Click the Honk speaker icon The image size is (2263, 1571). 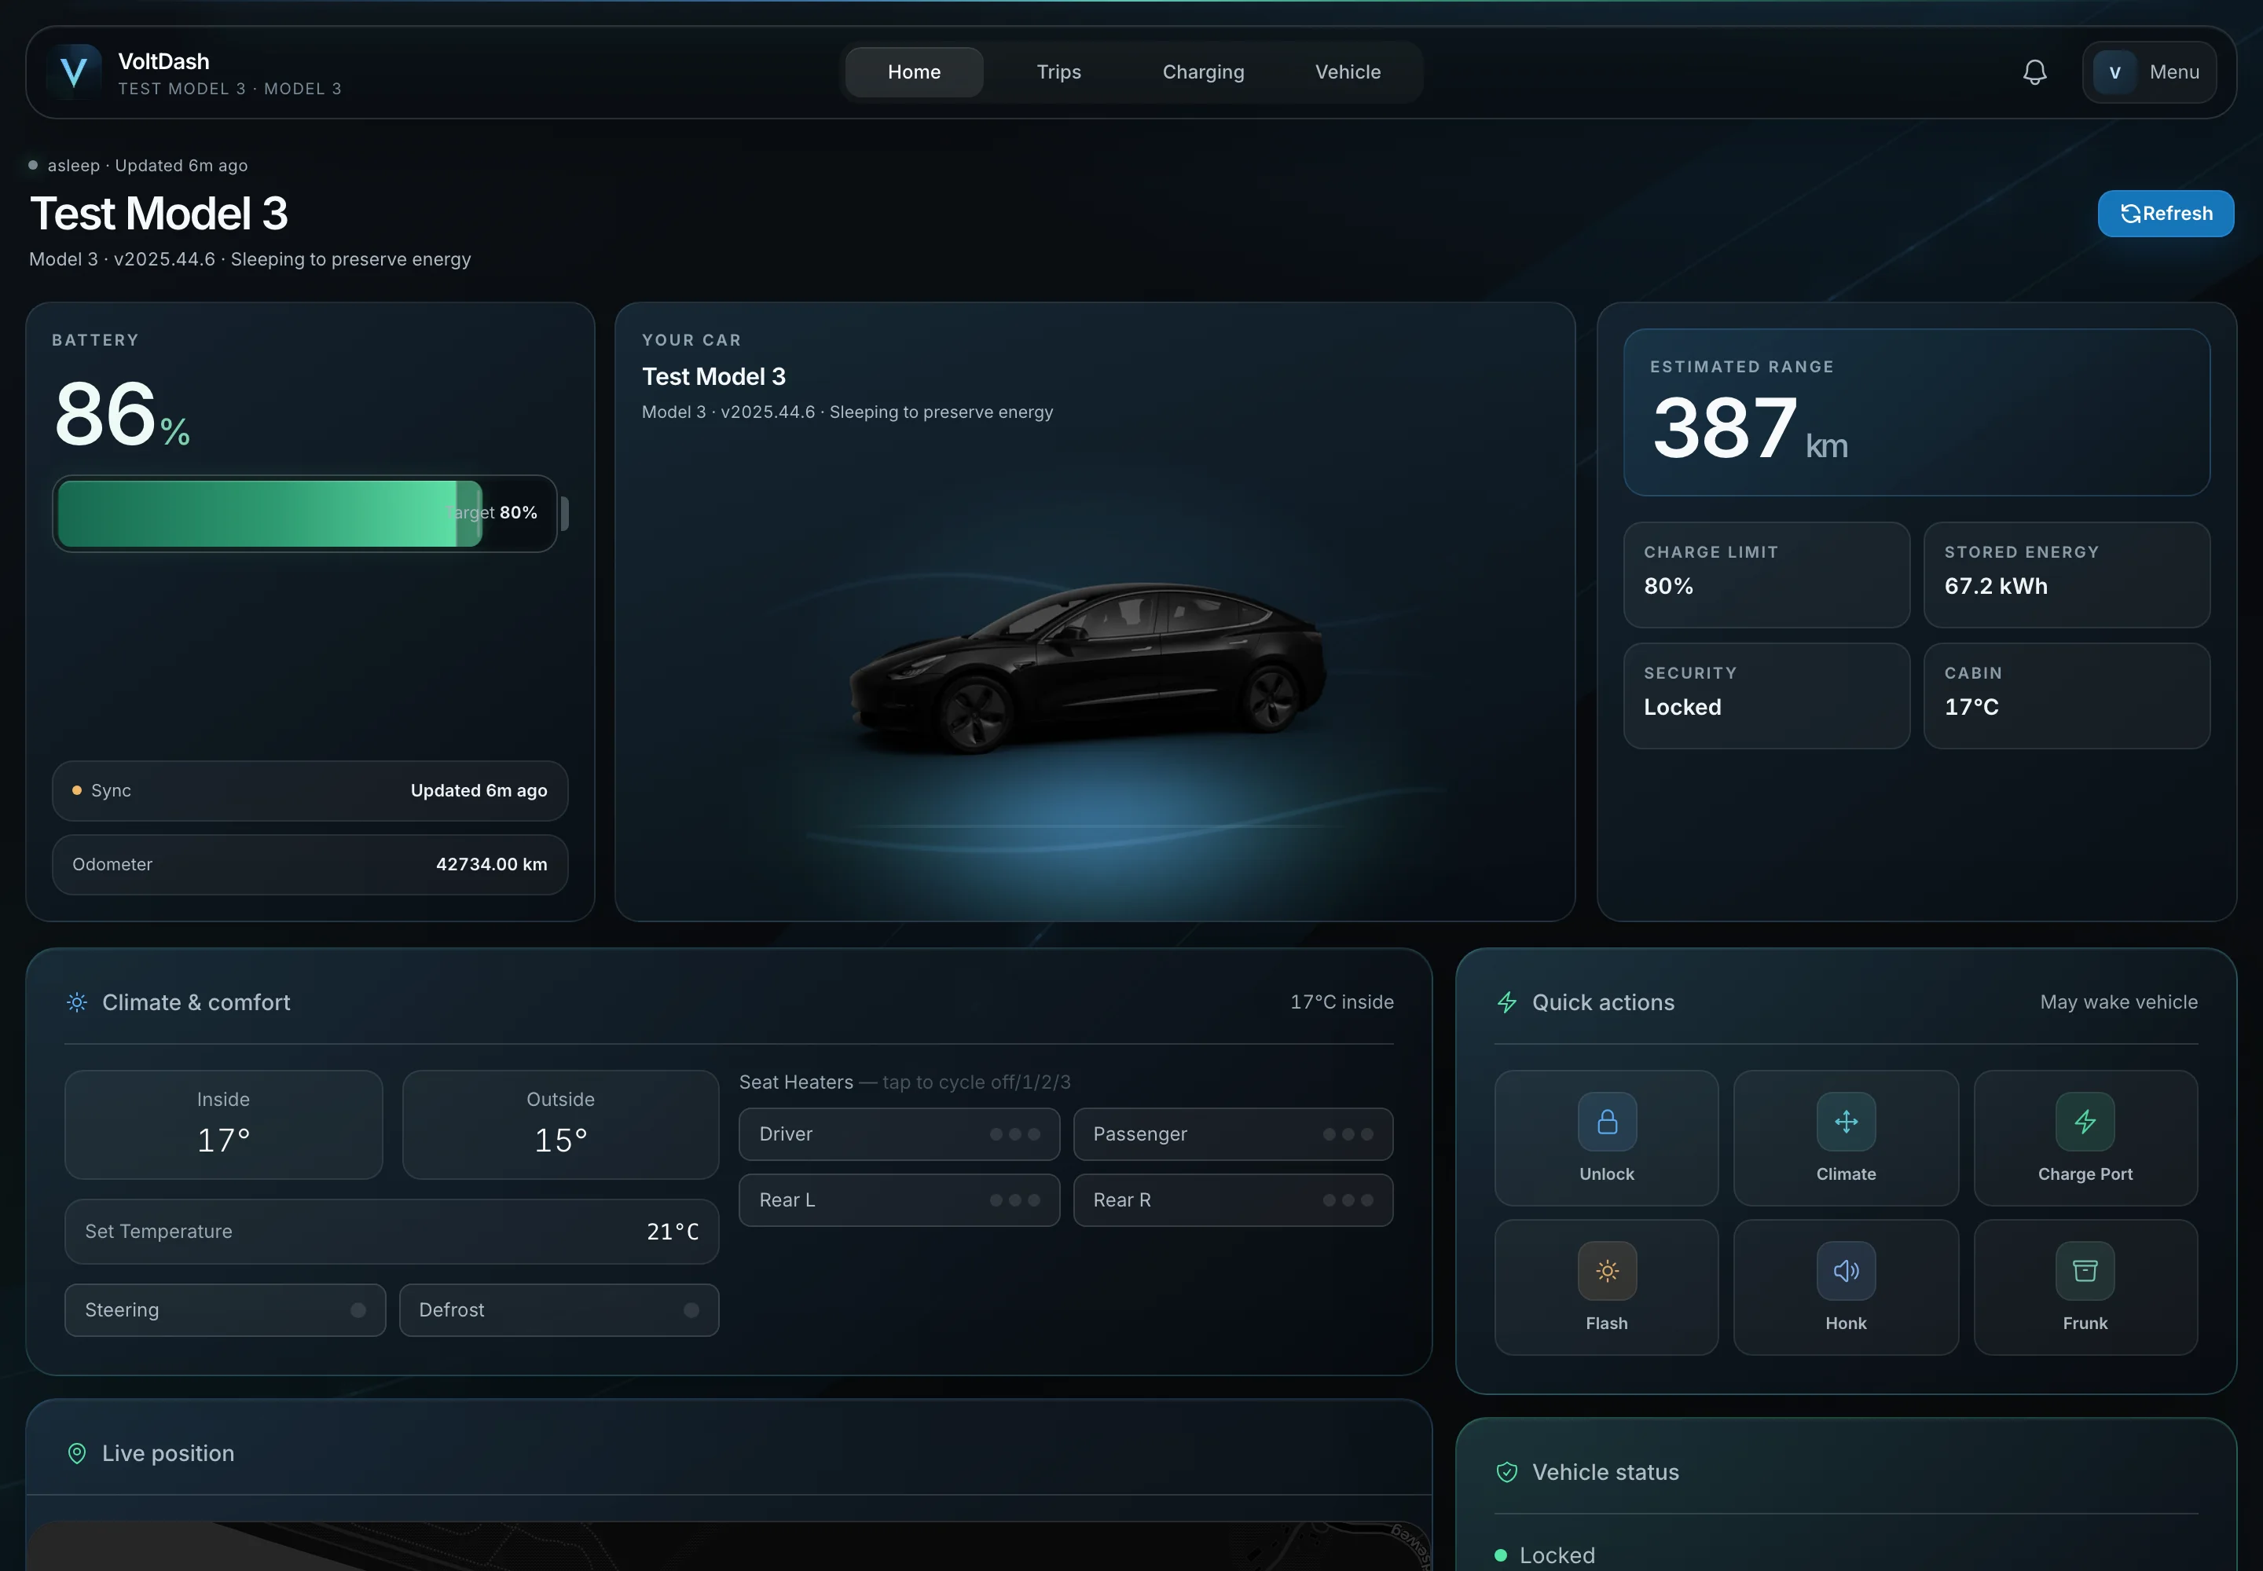1847,1271
